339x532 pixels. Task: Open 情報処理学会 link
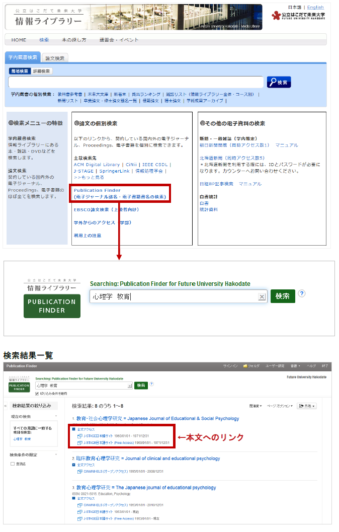(149, 171)
